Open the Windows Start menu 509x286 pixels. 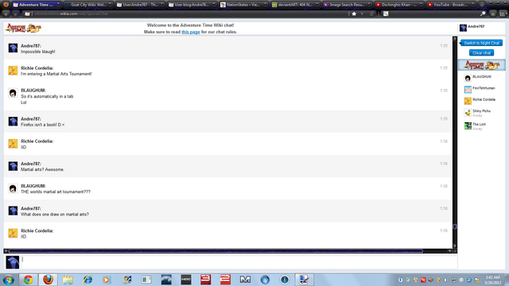[x=9, y=280]
